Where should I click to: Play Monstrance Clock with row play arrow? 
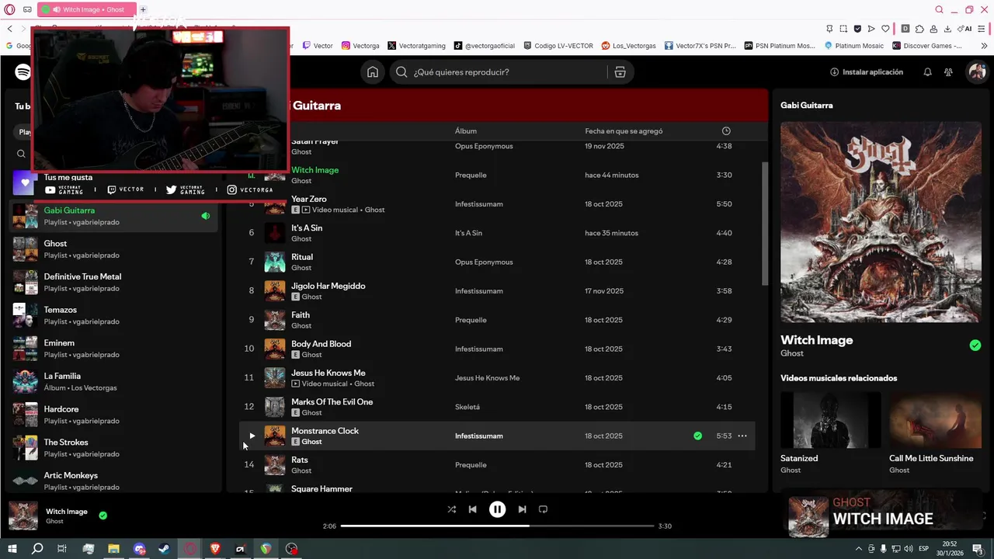tap(252, 436)
